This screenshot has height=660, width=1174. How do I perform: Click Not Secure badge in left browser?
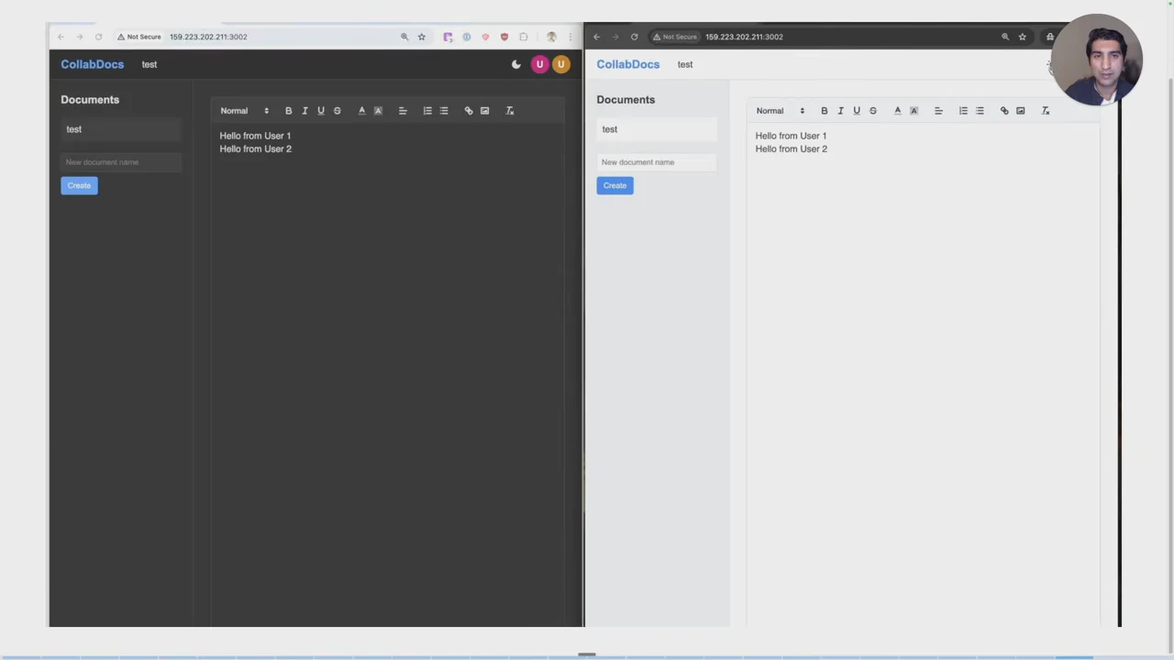[138, 37]
